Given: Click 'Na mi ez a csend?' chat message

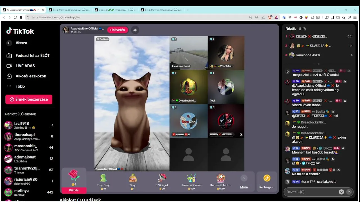Looking at the screenshot, I should coord(306,174).
